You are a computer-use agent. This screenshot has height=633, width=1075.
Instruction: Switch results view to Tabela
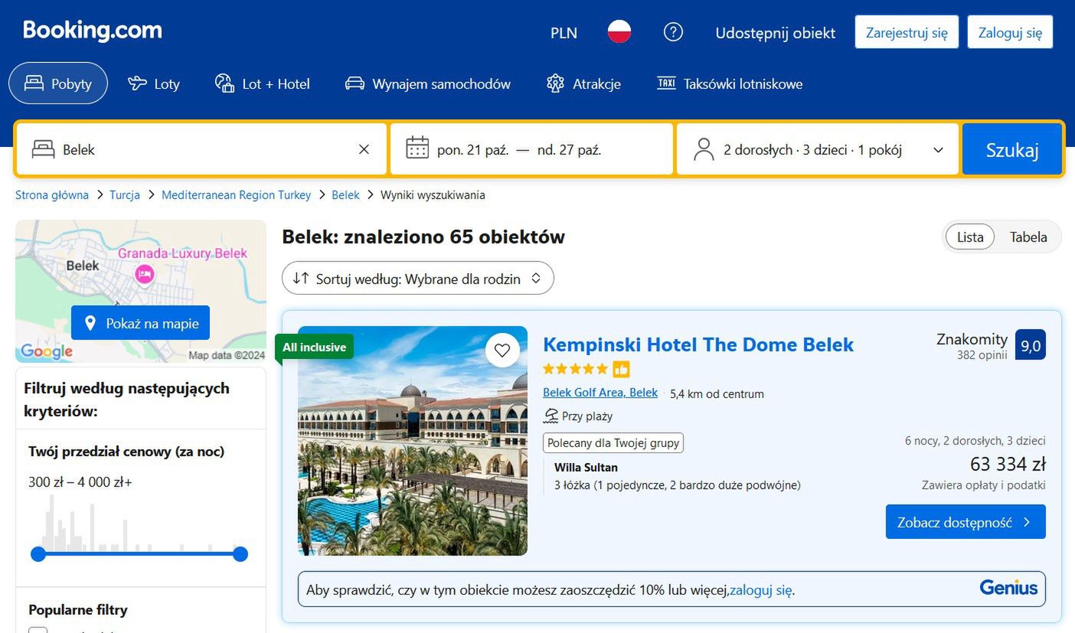click(1028, 237)
